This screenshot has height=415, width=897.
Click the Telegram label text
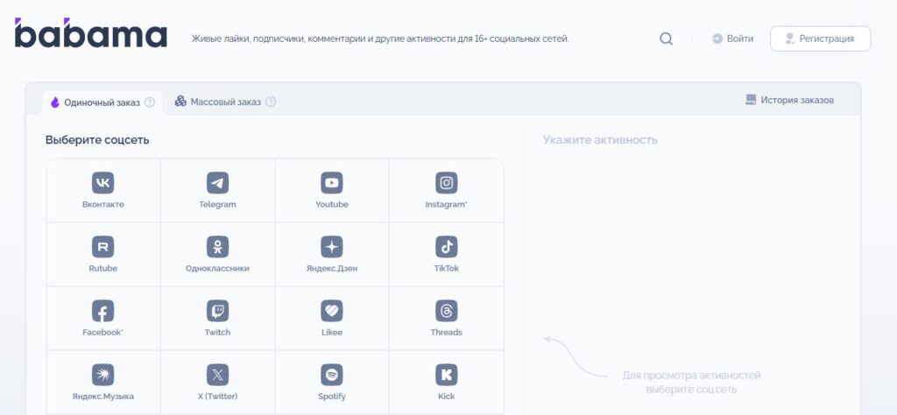pyautogui.click(x=217, y=205)
